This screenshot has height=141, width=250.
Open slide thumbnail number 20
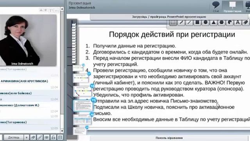click(82, 119)
